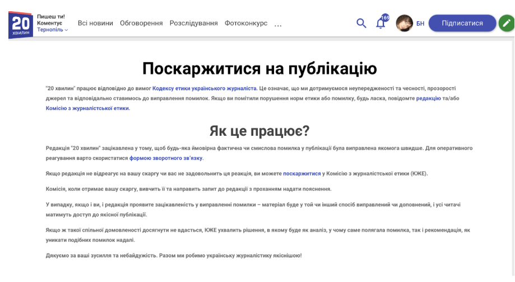
Task: Open the Обговорення menu item
Action: (x=141, y=23)
